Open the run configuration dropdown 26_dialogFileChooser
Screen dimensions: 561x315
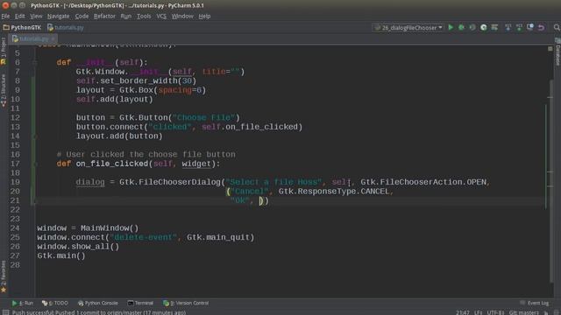(408, 27)
